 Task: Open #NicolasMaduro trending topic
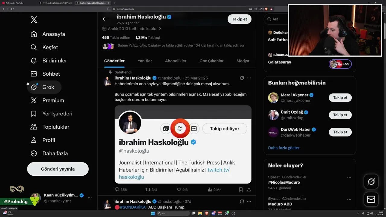[x=284, y=182]
